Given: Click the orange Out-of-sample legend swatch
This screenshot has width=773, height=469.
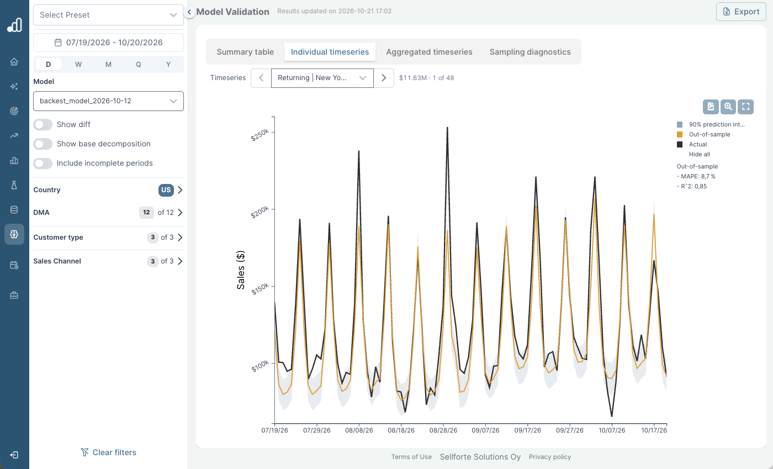Looking at the screenshot, I should point(680,134).
